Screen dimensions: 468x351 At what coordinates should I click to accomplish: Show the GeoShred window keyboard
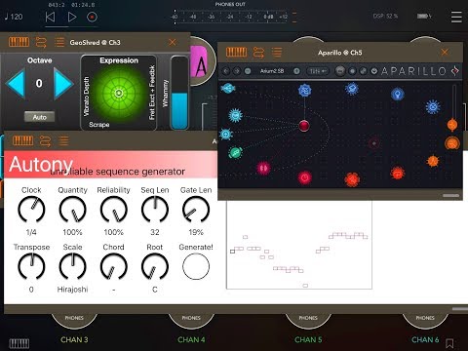click(19, 42)
